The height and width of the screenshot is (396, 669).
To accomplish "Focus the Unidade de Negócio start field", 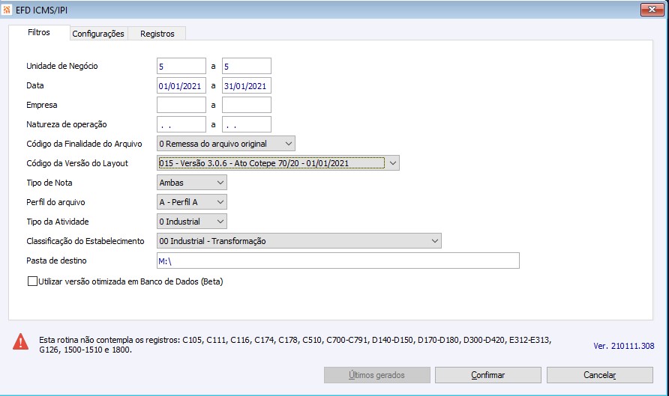I will tap(181, 66).
